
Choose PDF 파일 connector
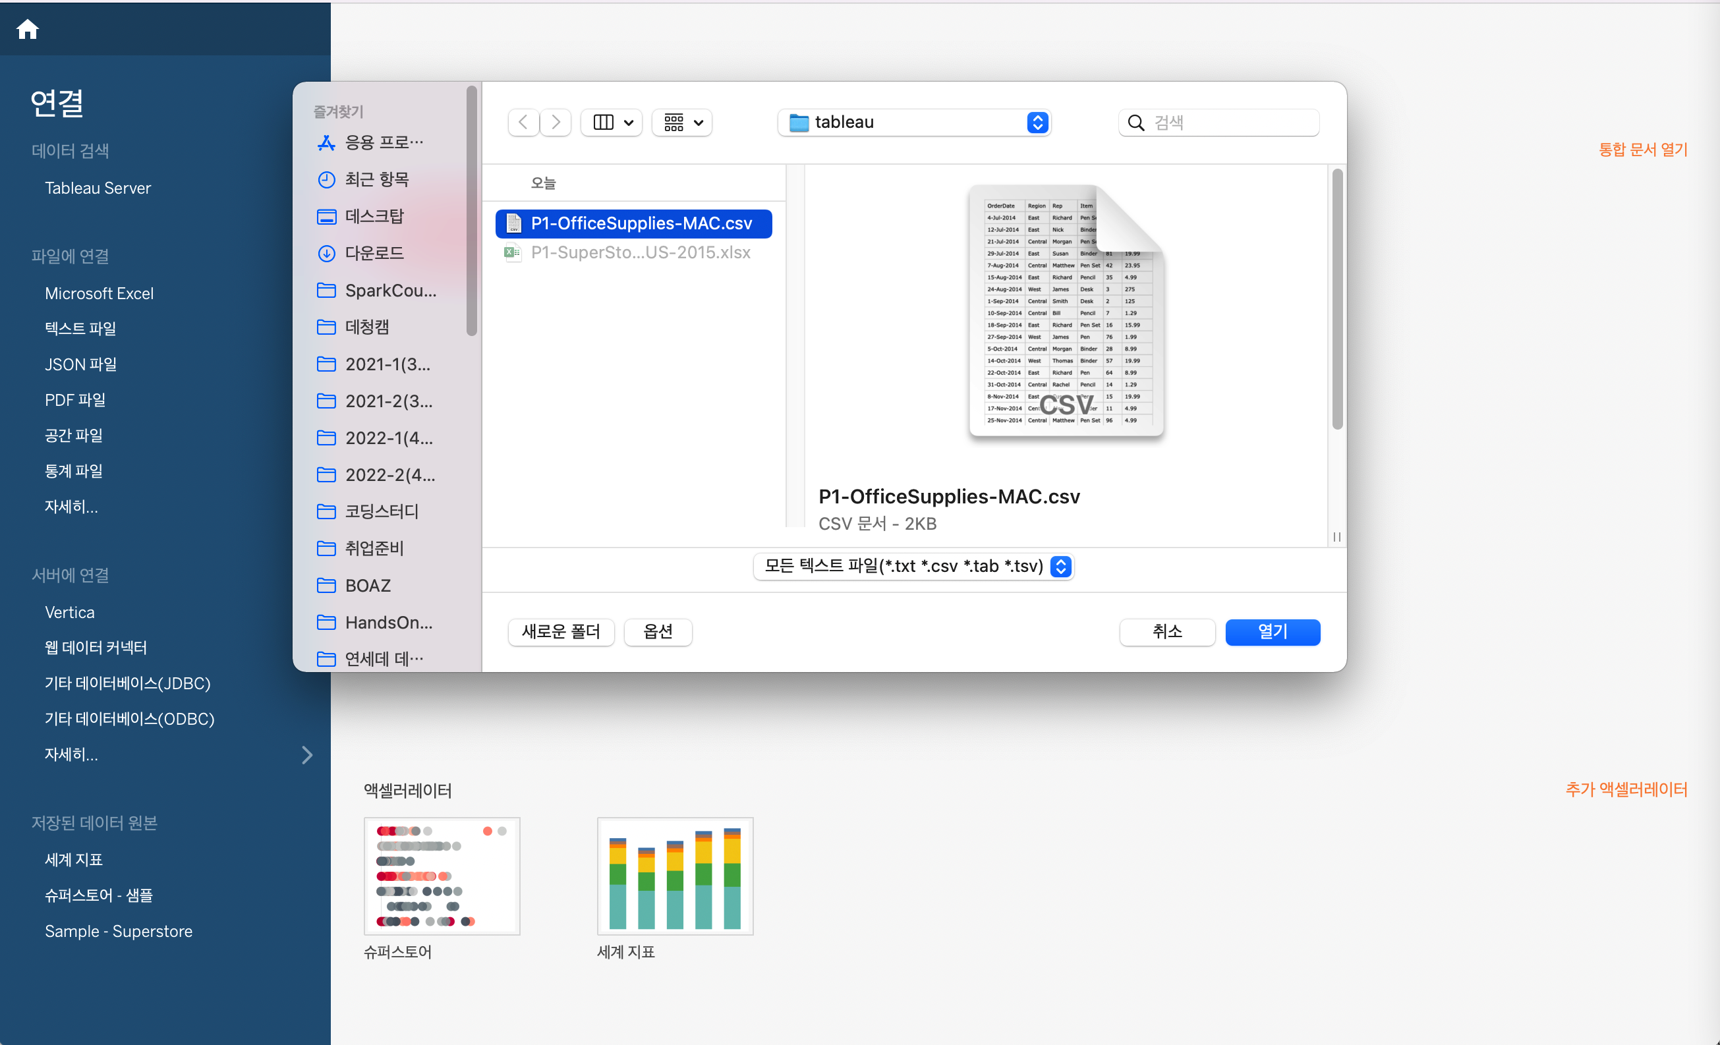coord(75,400)
